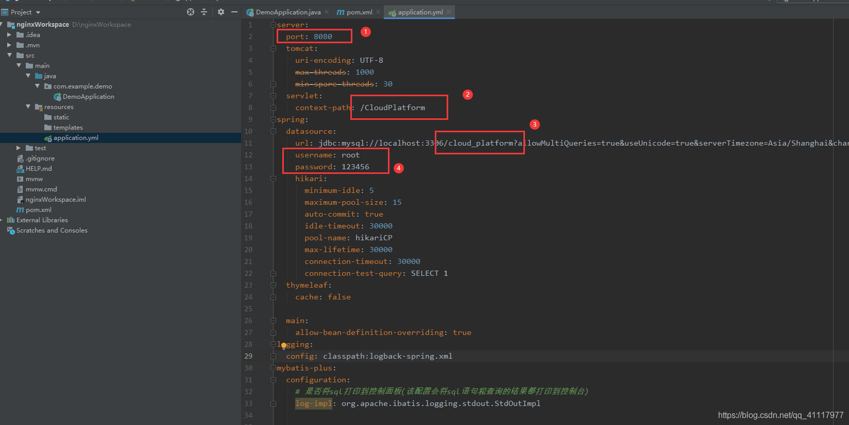Click the collapse all icon in Project panel
Image resolution: width=849 pixels, height=425 pixels.
204,12
